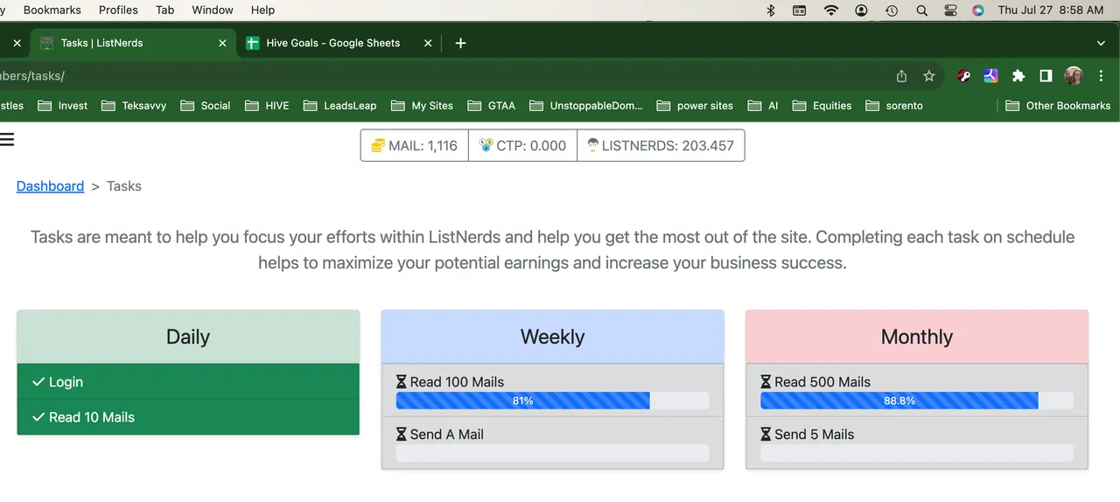The width and height of the screenshot is (1120, 502).
Task: Click the completed Read 10 Mails task
Action: 188,417
